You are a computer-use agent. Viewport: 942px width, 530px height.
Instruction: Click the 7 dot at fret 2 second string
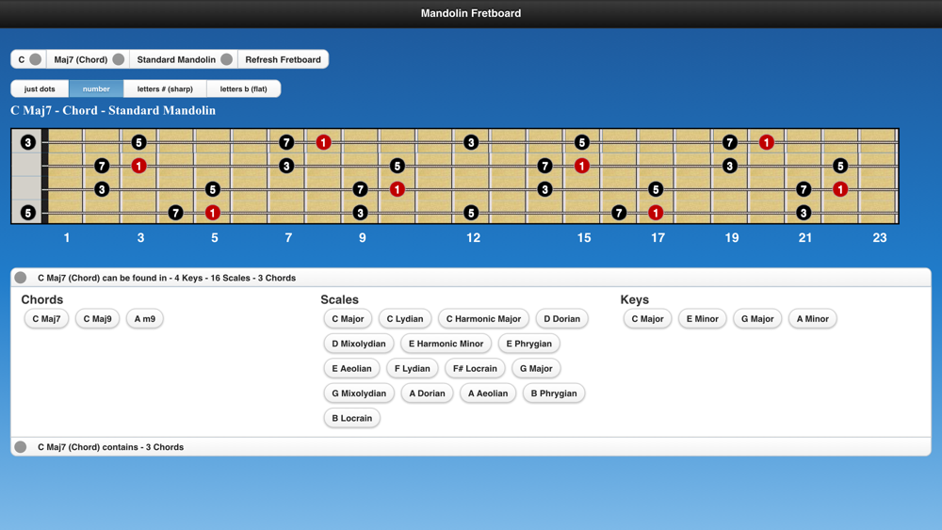coord(102,166)
